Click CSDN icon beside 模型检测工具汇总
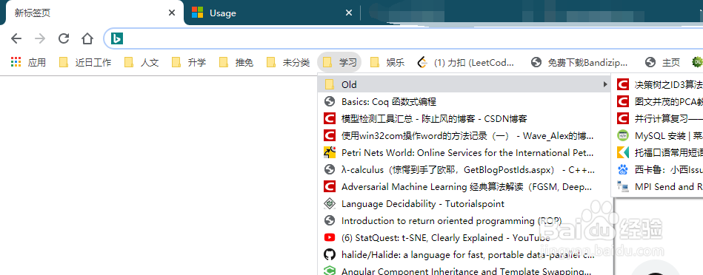The height and width of the screenshot is (275, 703). (x=330, y=118)
